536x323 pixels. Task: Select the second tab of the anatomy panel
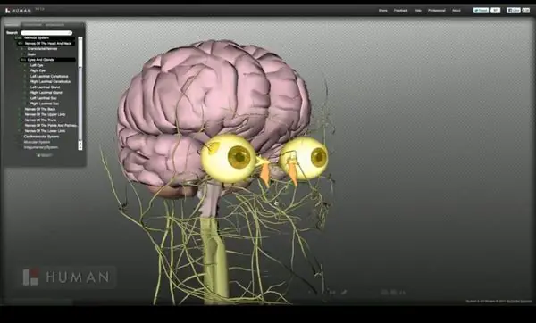pyautogui.click(x=32, y=25)
